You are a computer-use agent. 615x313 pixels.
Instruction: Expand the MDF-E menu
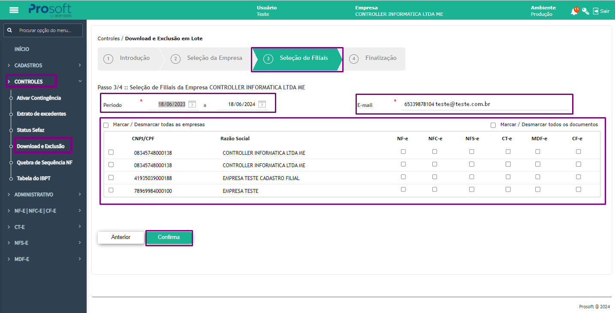[x=43, y=259]
